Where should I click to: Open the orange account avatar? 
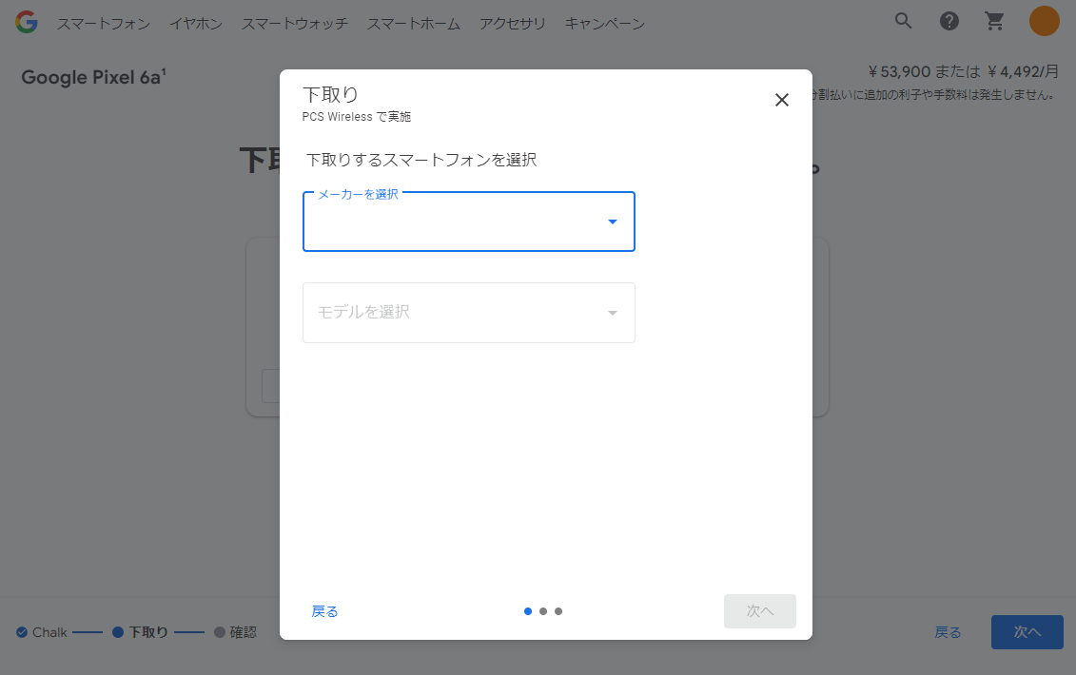tap(1044, 21)
